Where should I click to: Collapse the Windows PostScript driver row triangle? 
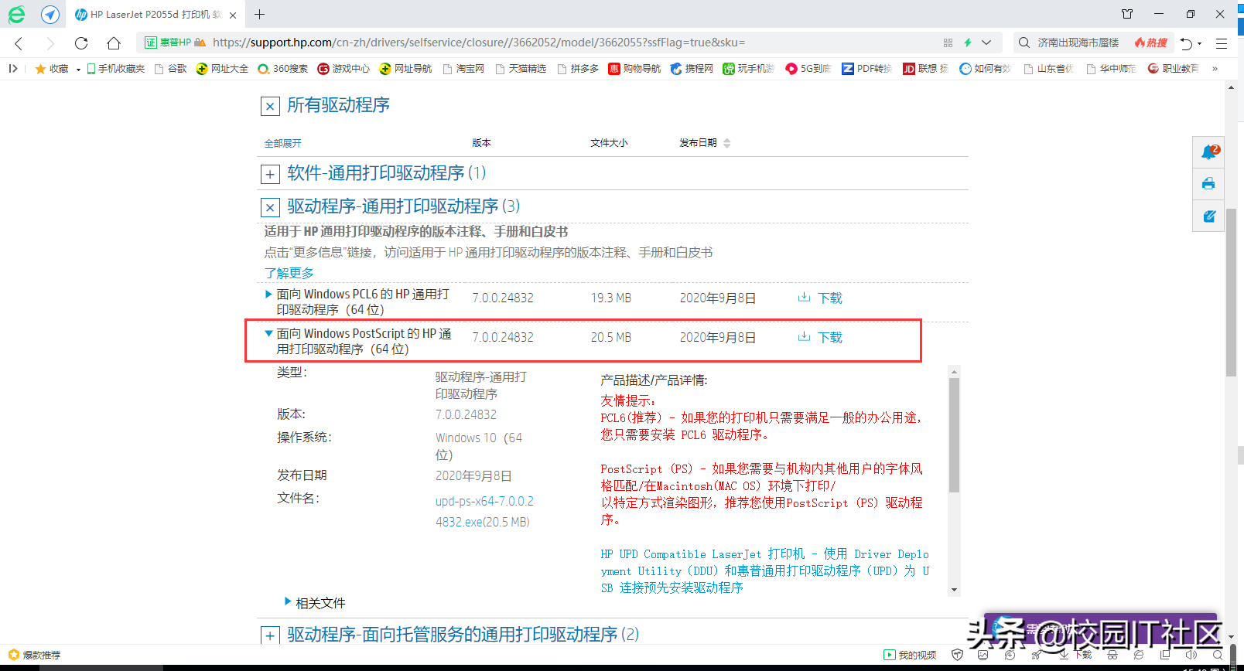(268, 333)
